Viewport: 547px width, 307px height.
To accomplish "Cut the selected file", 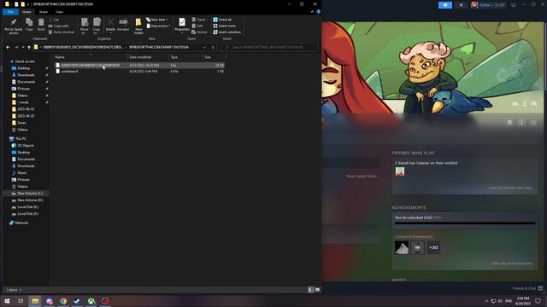I will click(x=54, y=20).
